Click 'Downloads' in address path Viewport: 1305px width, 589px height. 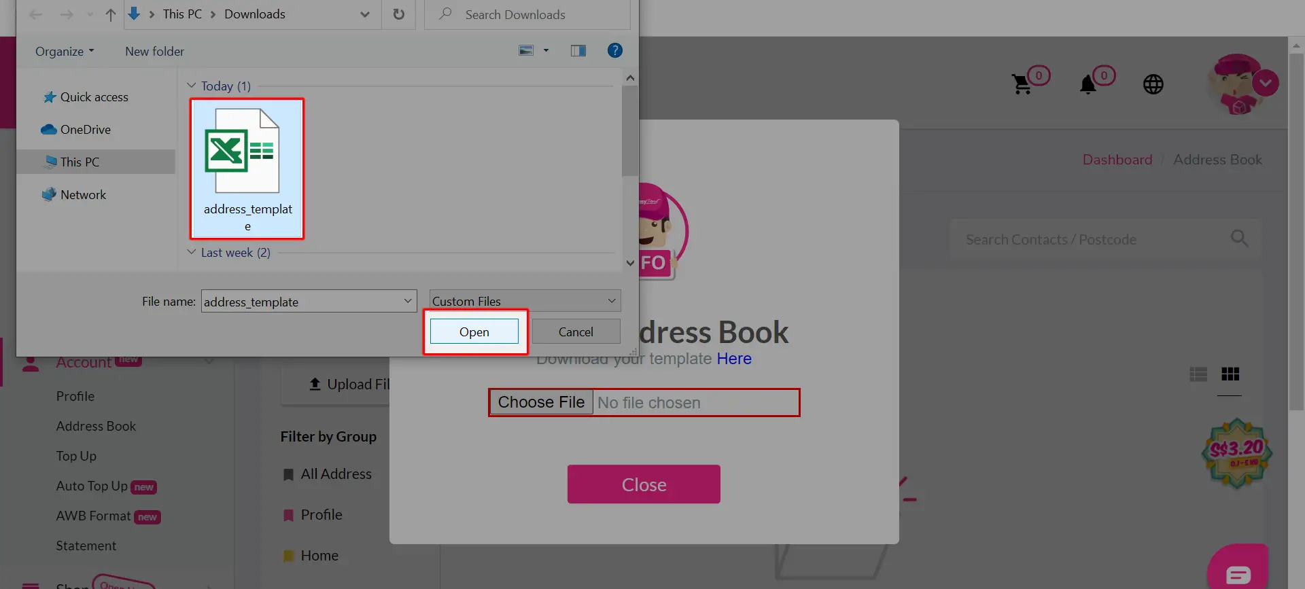pos(255,14)
